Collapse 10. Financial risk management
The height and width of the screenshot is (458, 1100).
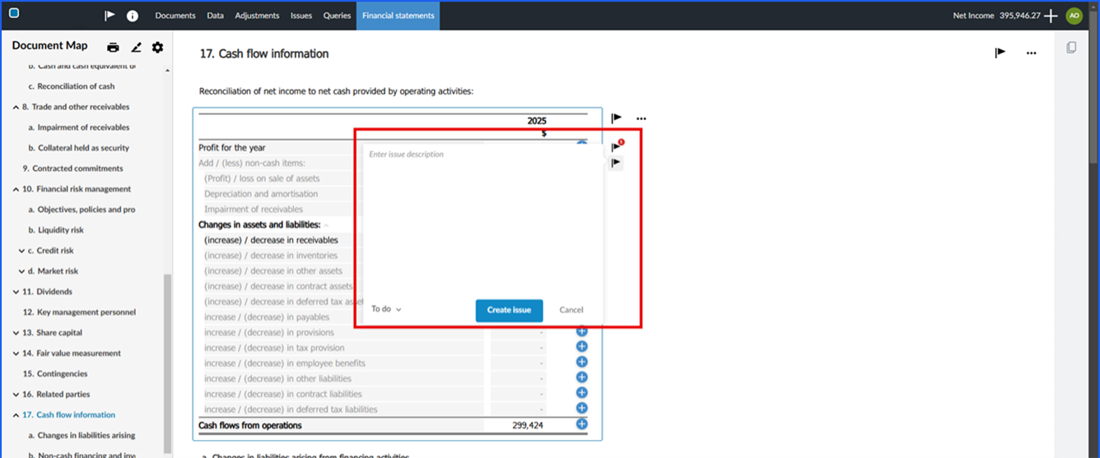pyautogui.click(x=16, y=189)
